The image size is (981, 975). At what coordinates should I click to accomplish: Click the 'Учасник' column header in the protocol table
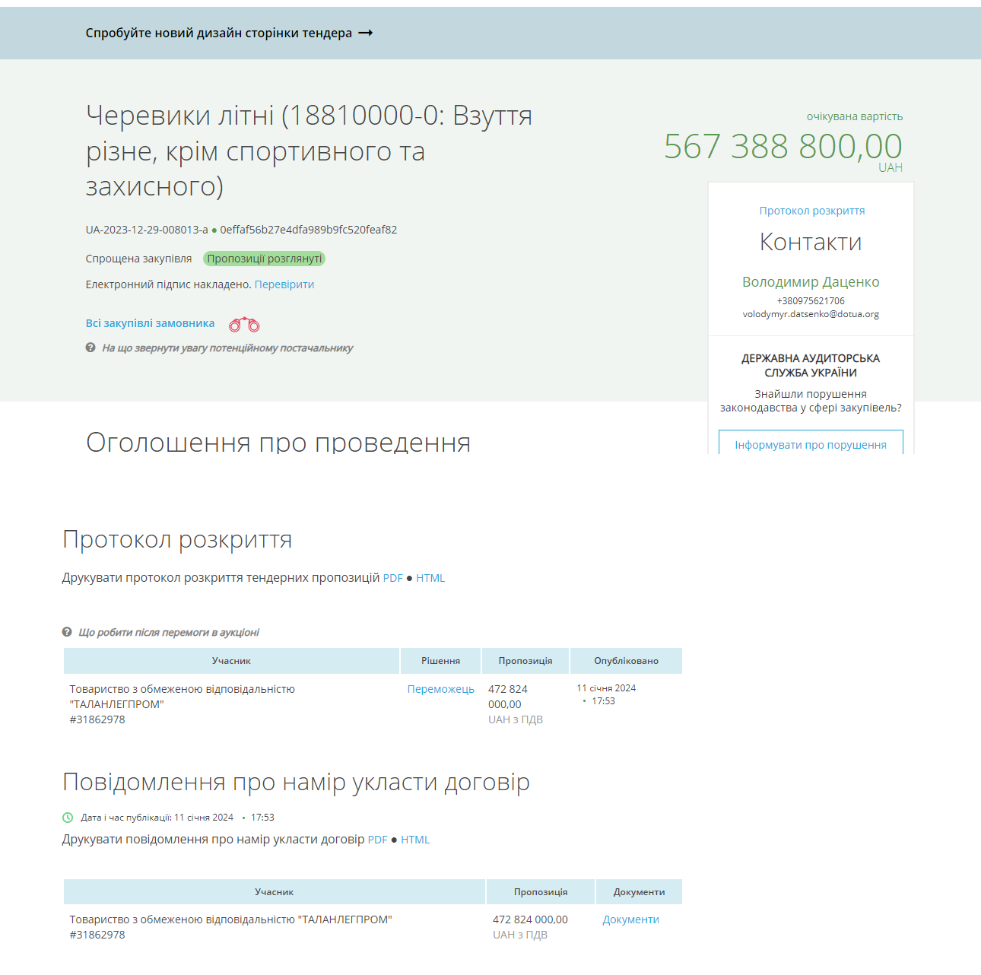click(x=231, y=661)
